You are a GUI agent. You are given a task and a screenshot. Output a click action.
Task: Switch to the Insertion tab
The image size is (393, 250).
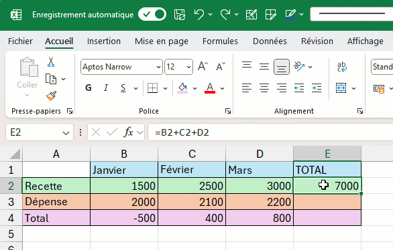point(104,41)
